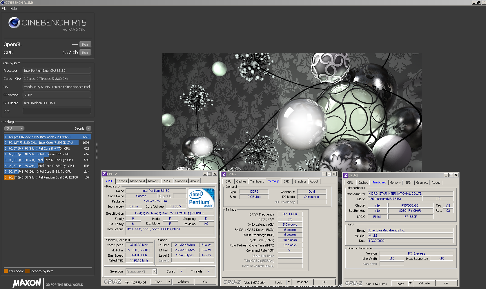486x289 pixels.
Task: Click the DRAM Frequency value 561.1 MHz
Action: (x=290, y=214)
